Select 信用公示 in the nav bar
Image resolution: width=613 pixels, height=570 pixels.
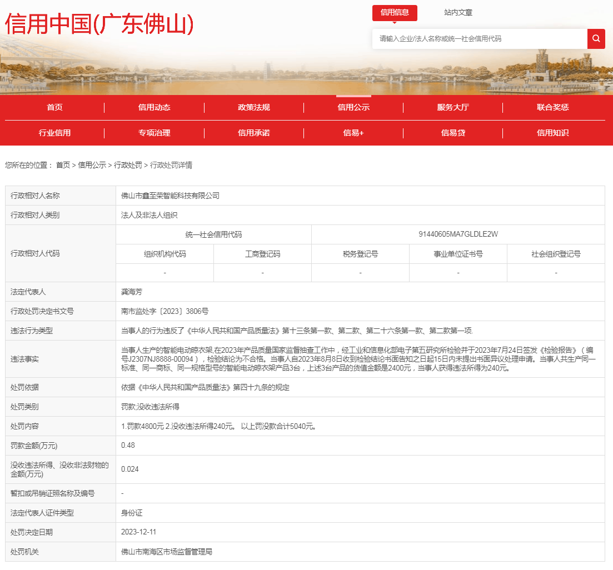353,107
